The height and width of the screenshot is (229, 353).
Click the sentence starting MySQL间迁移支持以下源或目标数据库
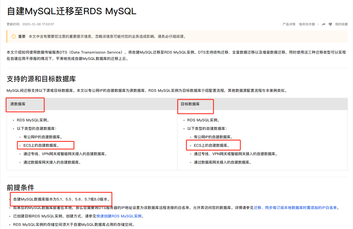pyautogui.click(x=147, y=90)
